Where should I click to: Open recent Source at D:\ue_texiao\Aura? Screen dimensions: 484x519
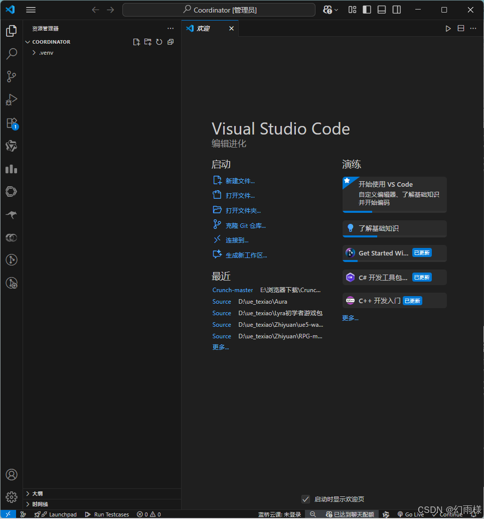[x=222, y=302]
